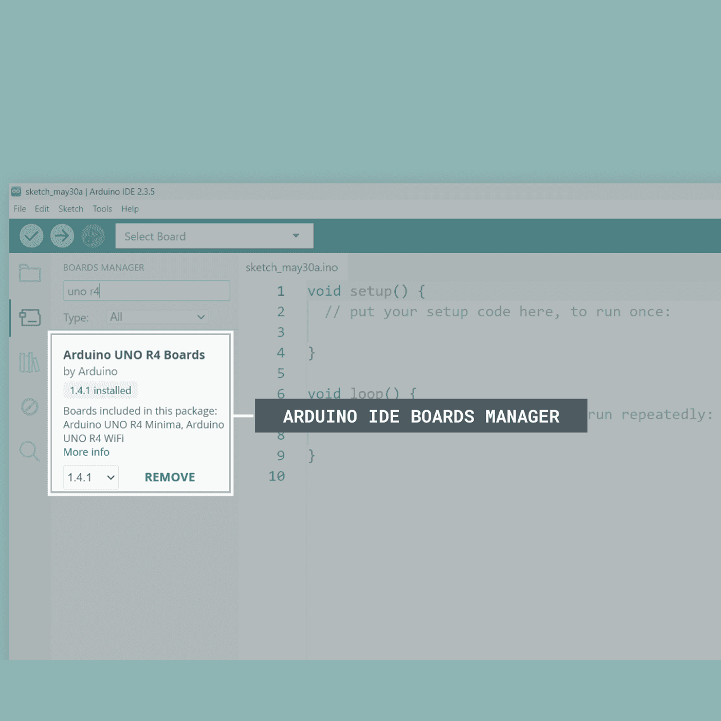Open the Debug panel from the sidebar
Viewport: 721px width, 721px height.
(29, 408)
